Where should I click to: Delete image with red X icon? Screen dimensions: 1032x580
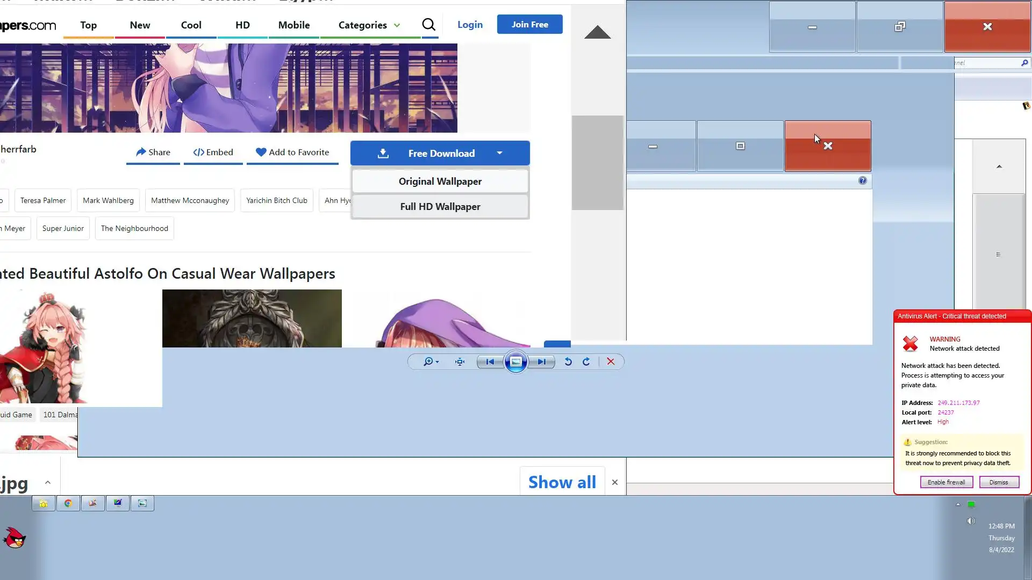(x=611, y=362)
